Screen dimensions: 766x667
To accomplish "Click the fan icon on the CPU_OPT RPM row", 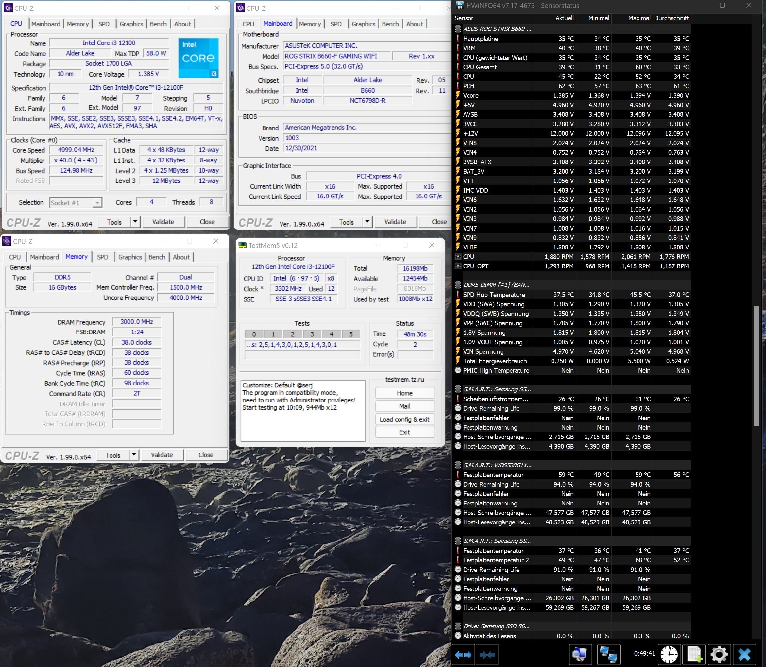I will click(458, 266).
